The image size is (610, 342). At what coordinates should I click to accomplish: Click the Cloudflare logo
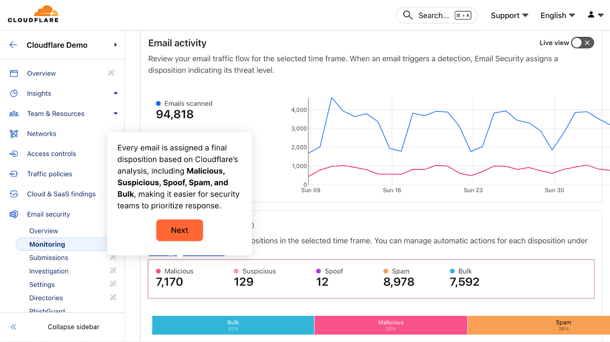pos(33,14)
